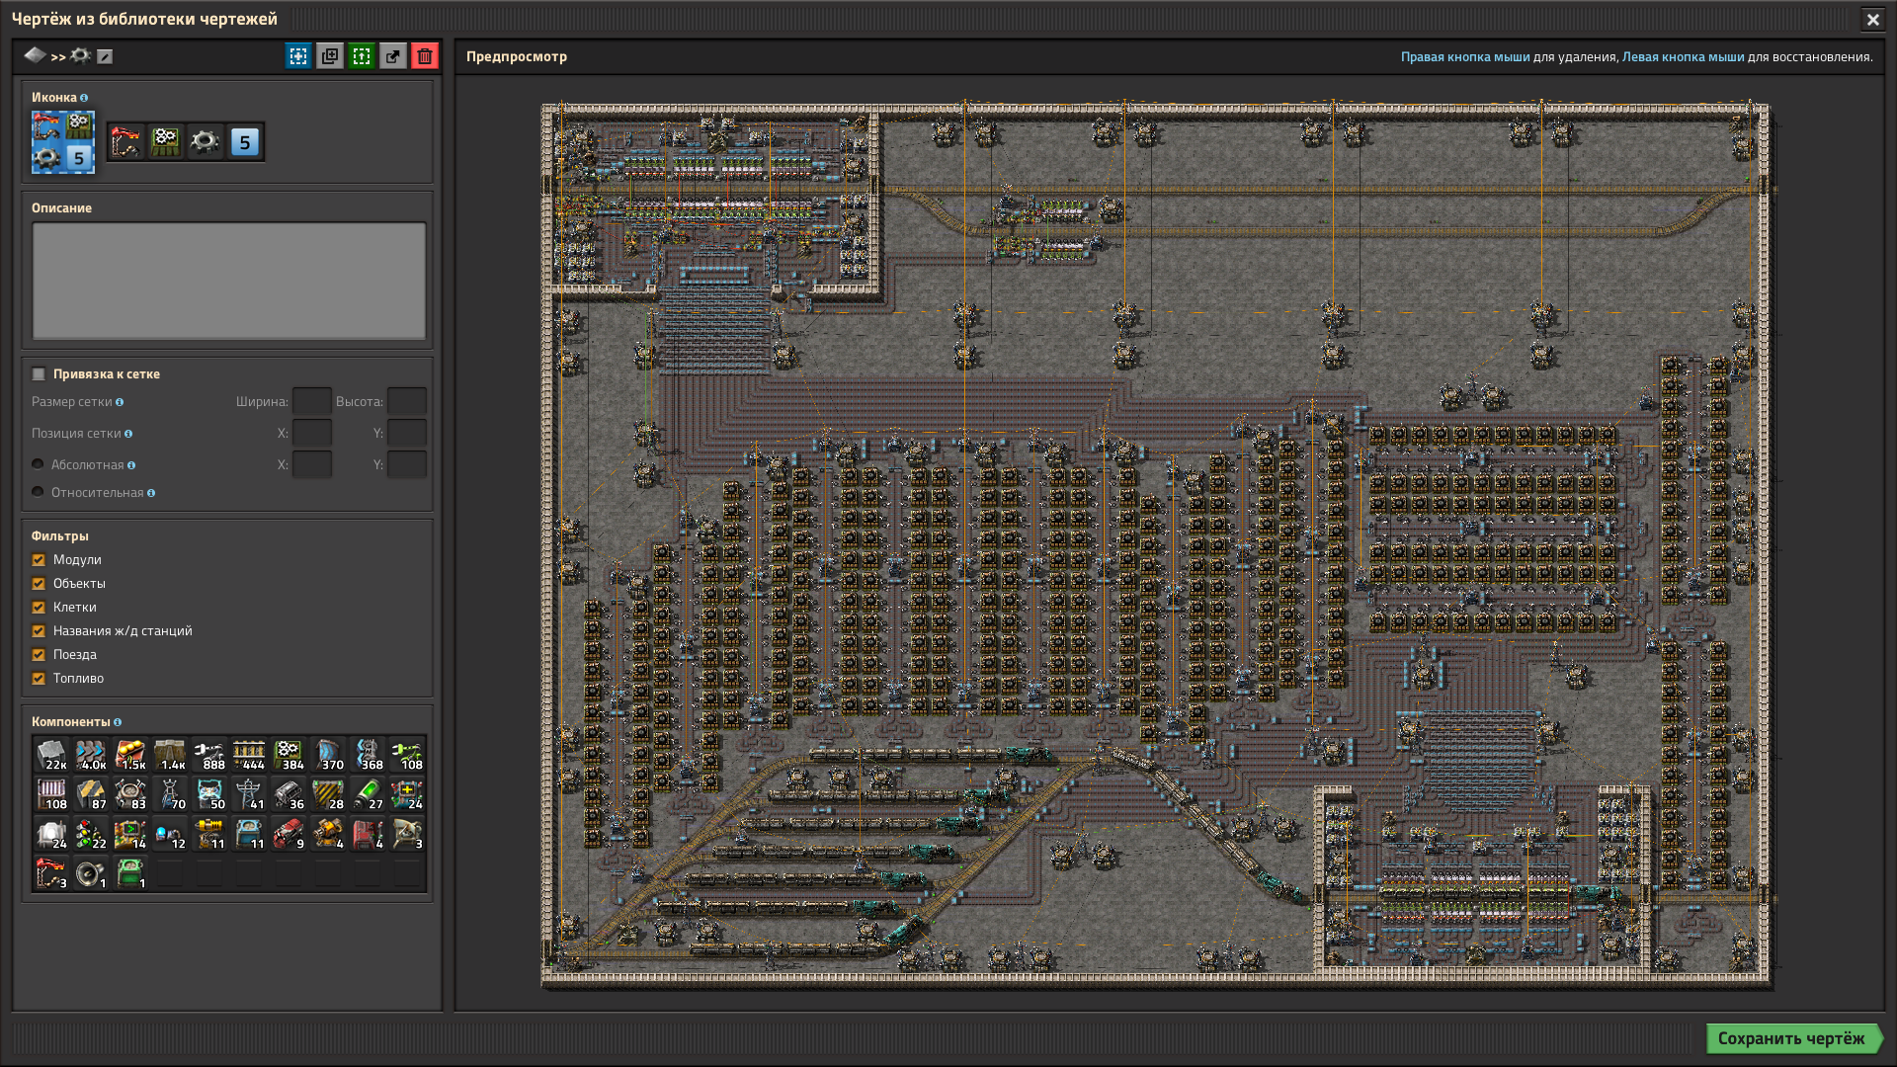Select the train stop icon slot

[126, 142]
